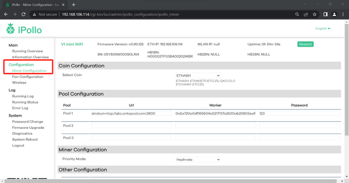Click the iPollo pineapple logo

click(11, 28)
